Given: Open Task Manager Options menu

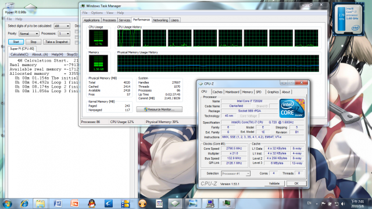Looking at the screenshot, I should 97,13.
